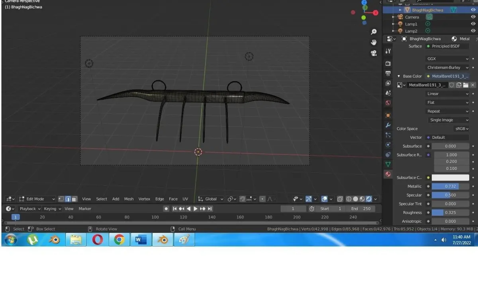Screen dimensions: 478x294
Task: Open the Vertex menu
Action: pyautogui.click(x=144, y=199)
